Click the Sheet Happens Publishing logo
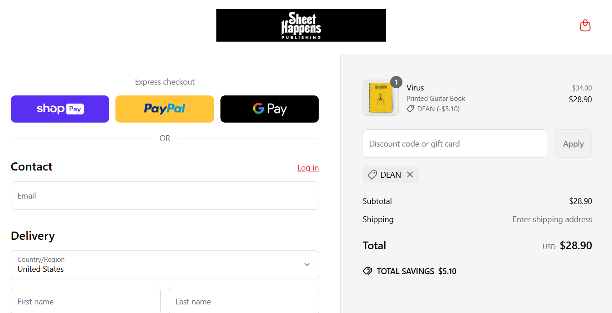The image size is (612, 313). tap(301, 25)
